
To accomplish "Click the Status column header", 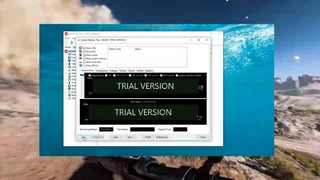I will pyautogui.click(x=158, y=49).
